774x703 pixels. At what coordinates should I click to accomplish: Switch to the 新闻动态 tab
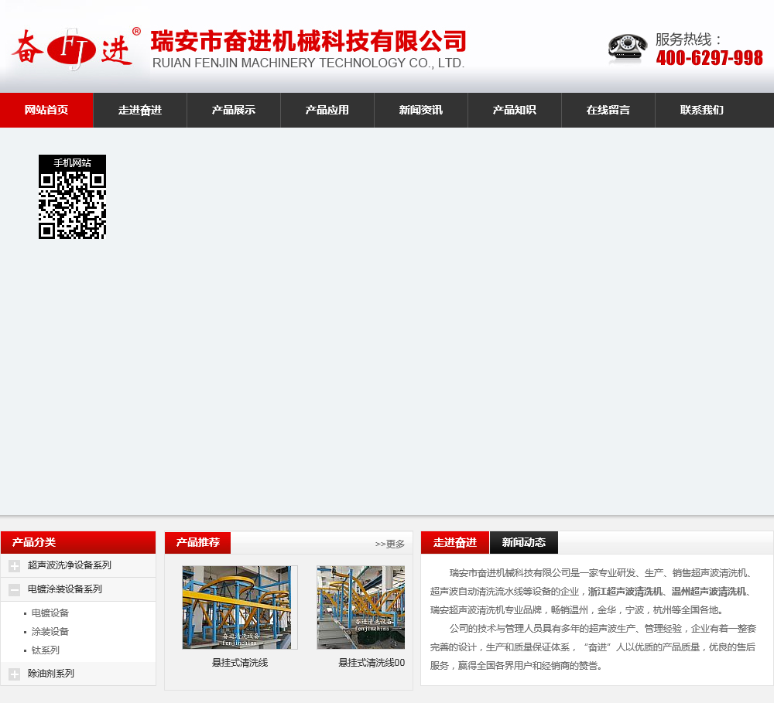(x=524, y=543)
